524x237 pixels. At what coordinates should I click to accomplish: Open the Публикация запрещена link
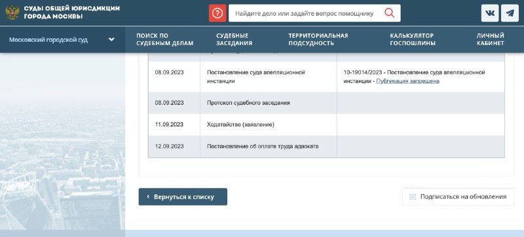[x=407, y=81]
